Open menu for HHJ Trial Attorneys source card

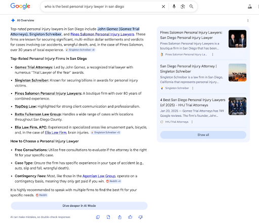click(x=192, y=122)
